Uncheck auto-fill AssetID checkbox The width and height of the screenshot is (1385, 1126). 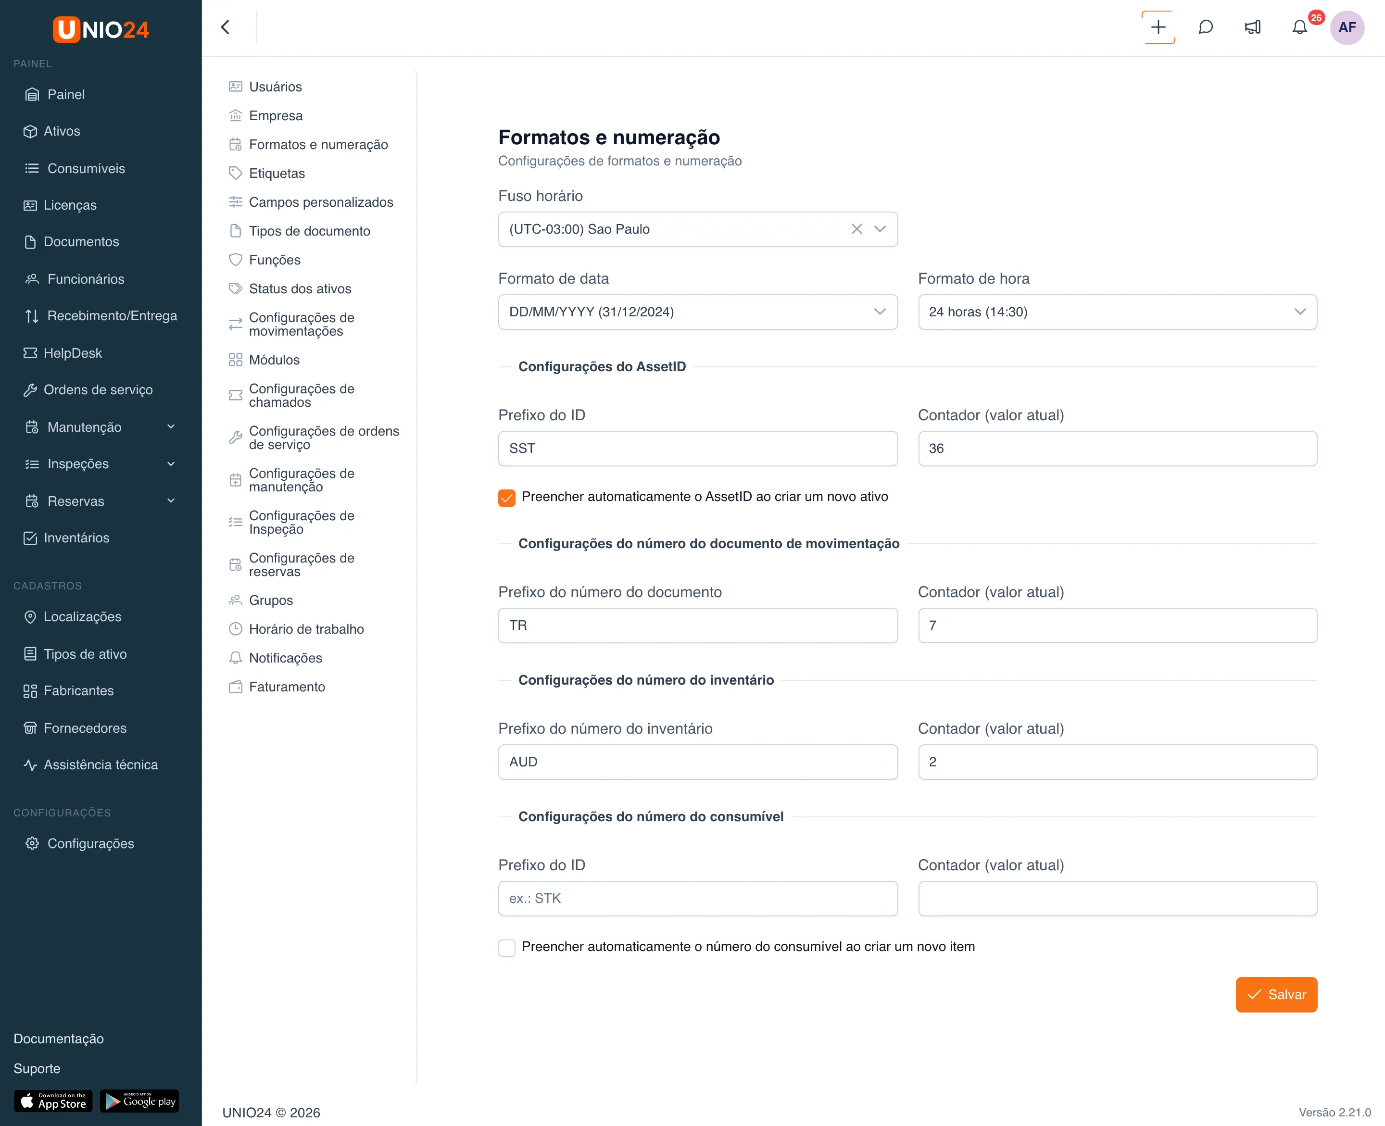coord(507,498)
